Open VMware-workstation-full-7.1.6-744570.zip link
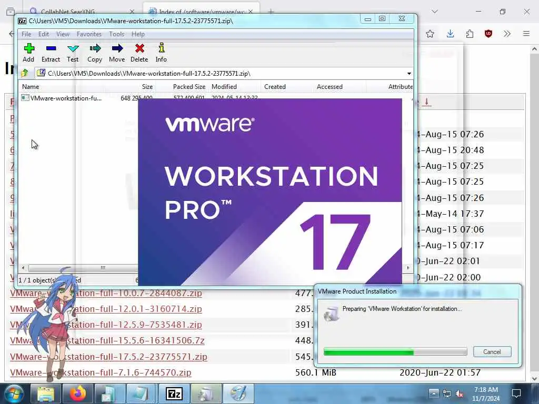Viewport: 539px width, 404px height. 101,372
